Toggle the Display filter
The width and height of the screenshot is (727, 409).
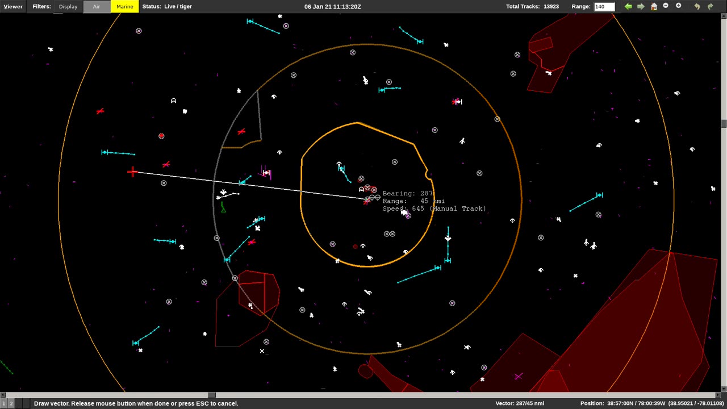[68, 6]
